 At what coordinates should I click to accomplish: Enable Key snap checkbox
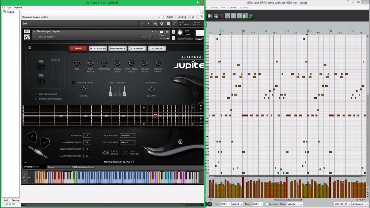[267, 204]
